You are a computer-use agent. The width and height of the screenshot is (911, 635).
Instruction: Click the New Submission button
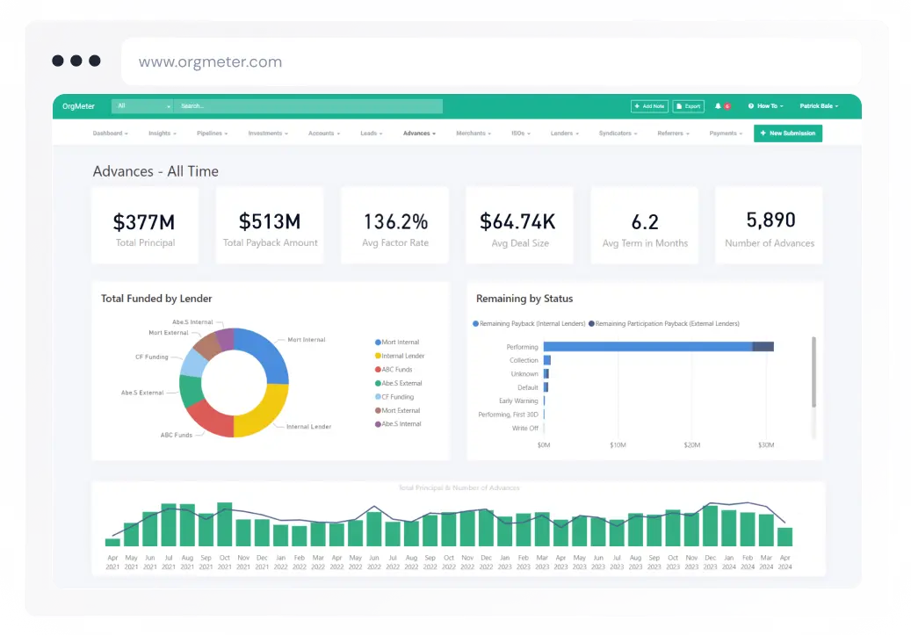788,133
